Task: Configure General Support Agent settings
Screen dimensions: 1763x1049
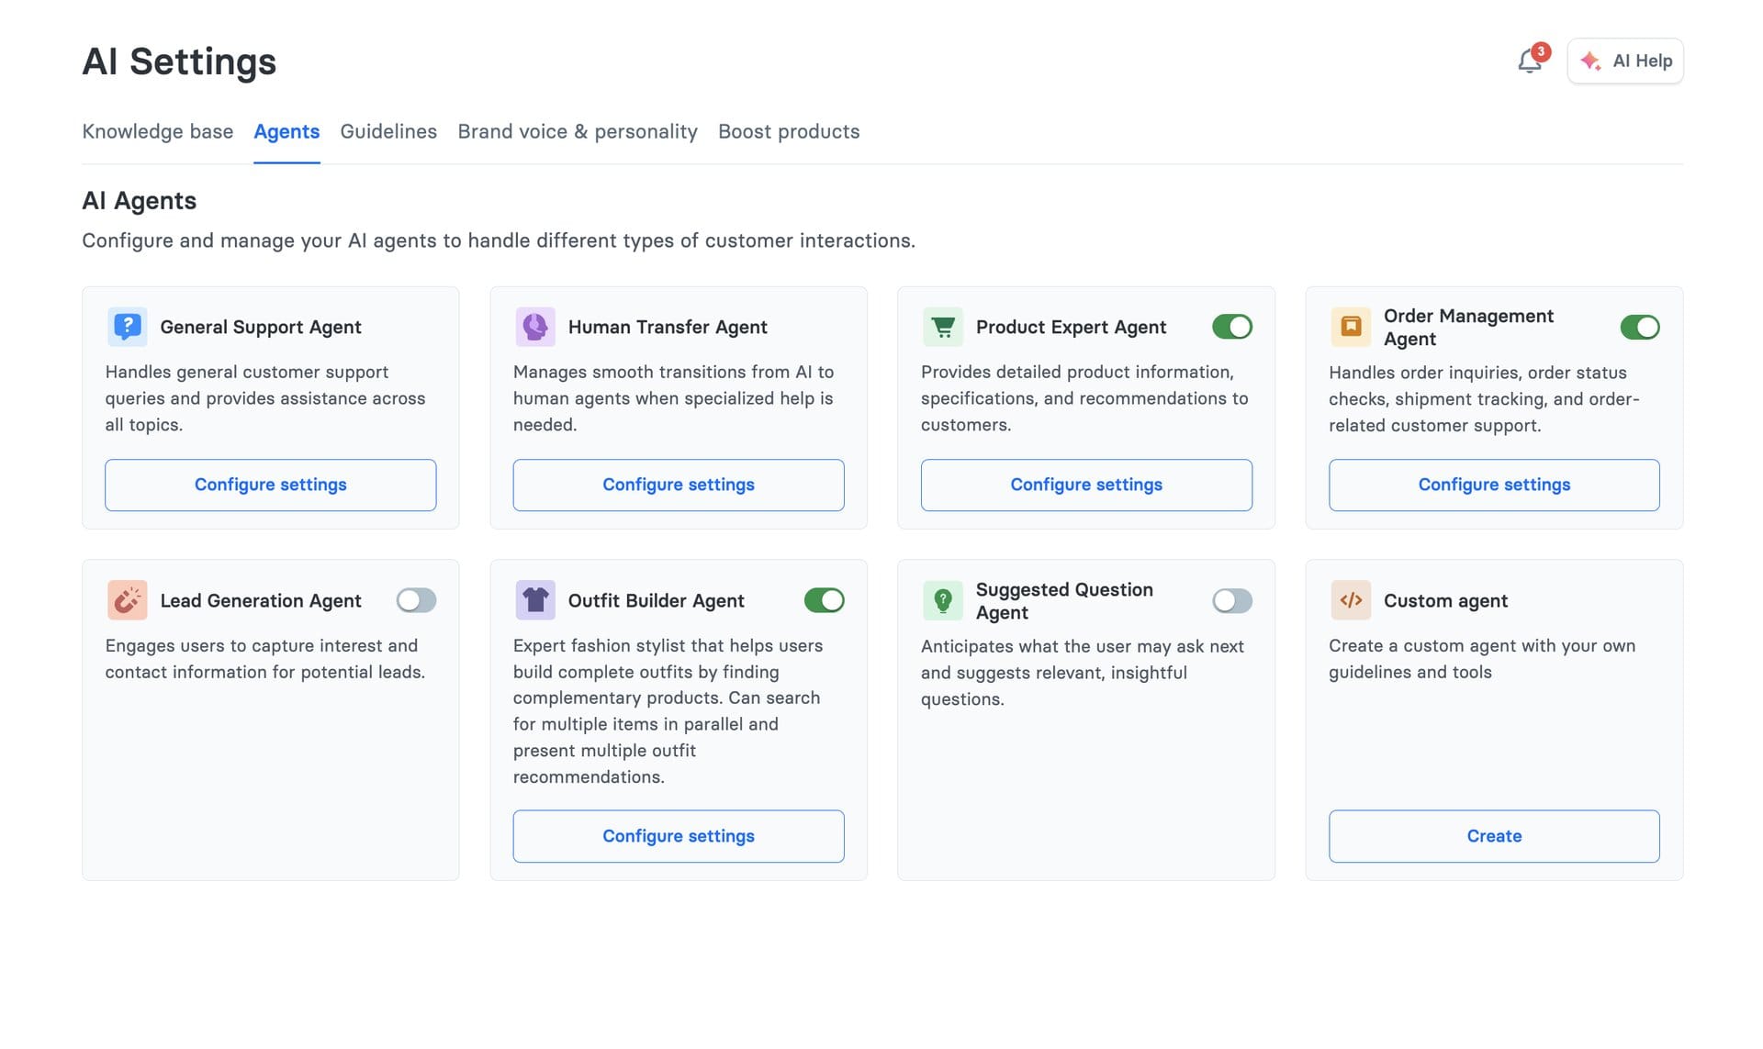Action: pyautogui.click(x=270, y=485)
